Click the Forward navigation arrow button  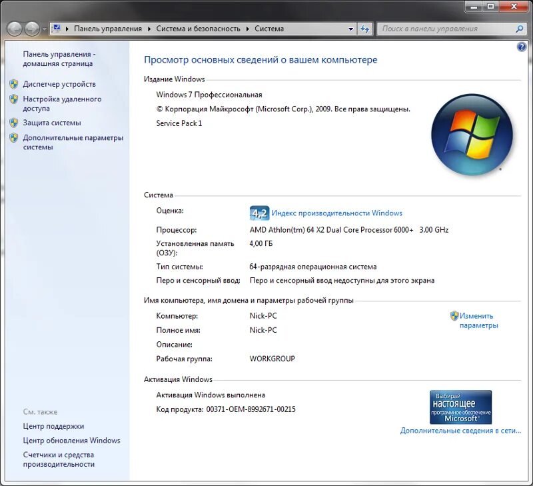tap(32, 29)
